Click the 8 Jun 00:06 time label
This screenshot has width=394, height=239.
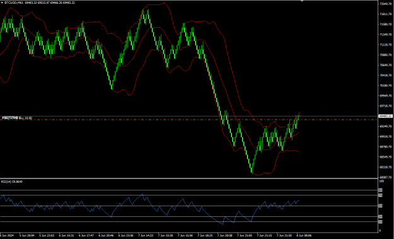(304, 236)
